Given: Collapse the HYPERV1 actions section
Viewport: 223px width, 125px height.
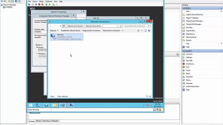Looking at the screenshot, I should (221, 8).
